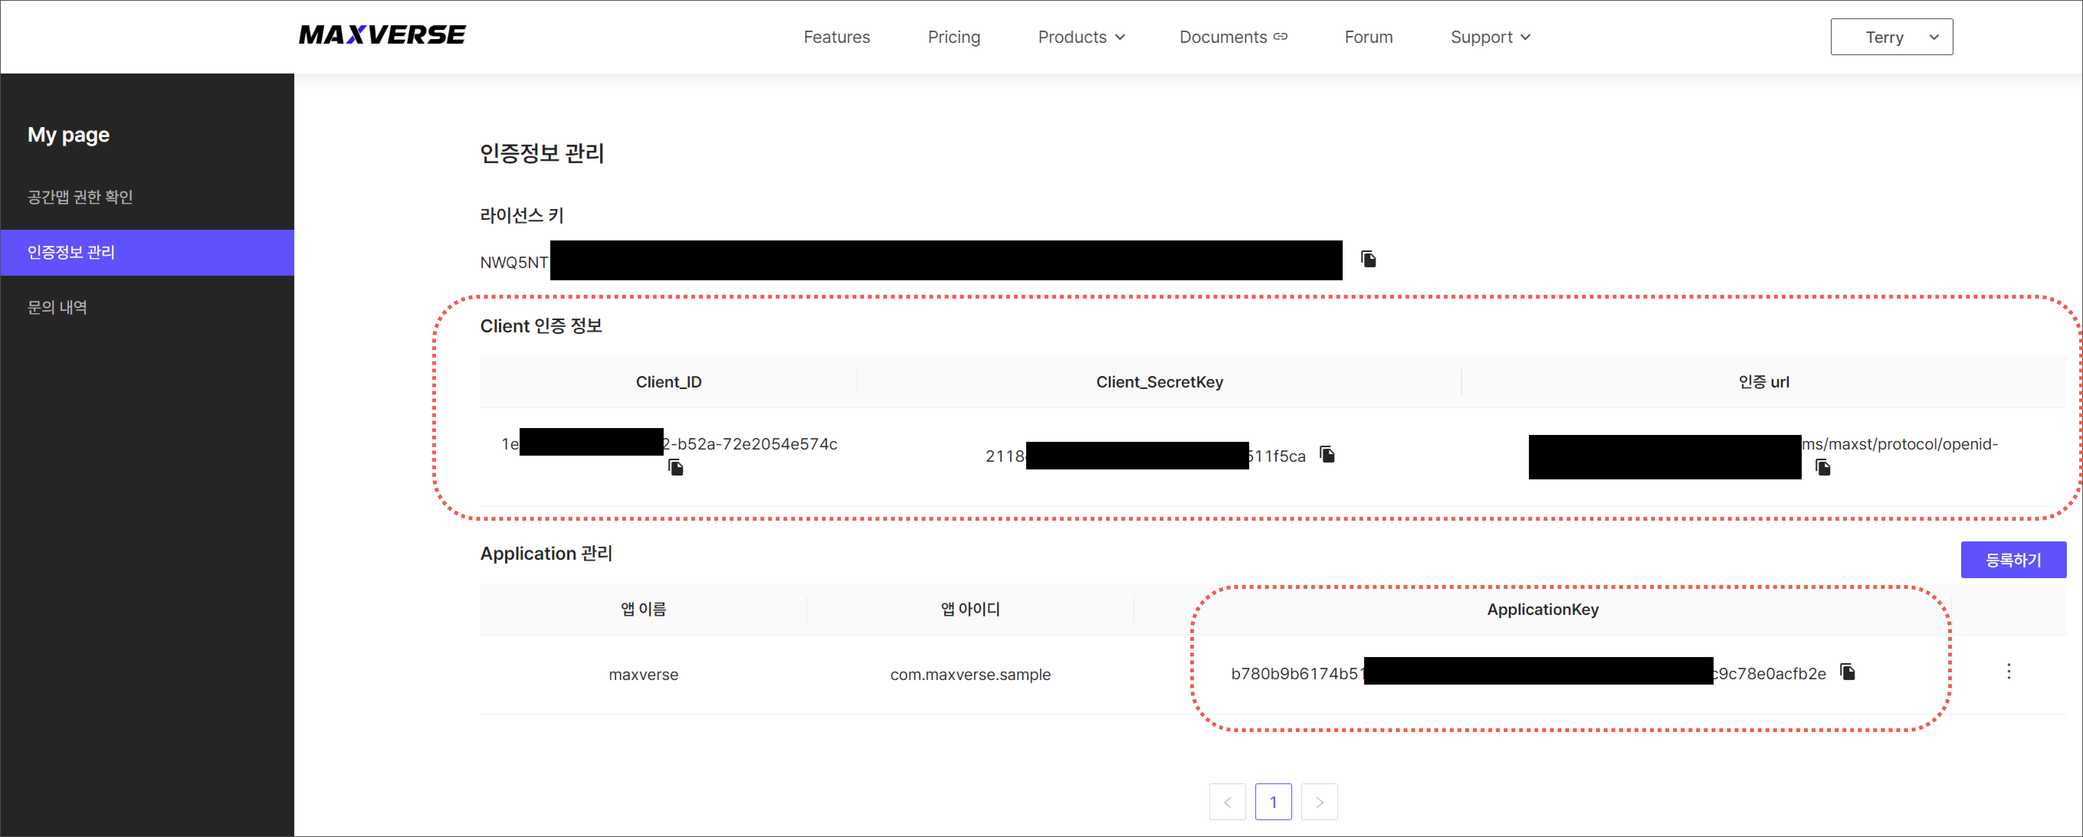Go to next page arrow

(x=1320, y=801)
